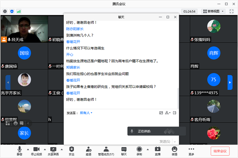Open the 表情 emoji reactions icon
The width and height of the screenshot is (238, 158).
tap(174, 151)
